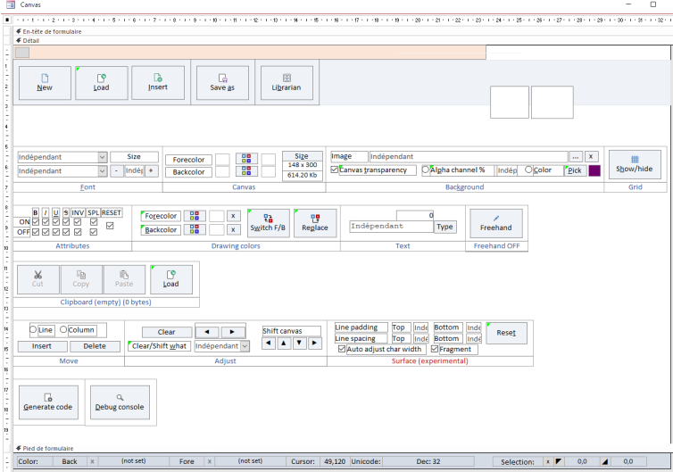673x472 pixels.
Task: Select the Column radio button
Action: [x=63, y=329]
